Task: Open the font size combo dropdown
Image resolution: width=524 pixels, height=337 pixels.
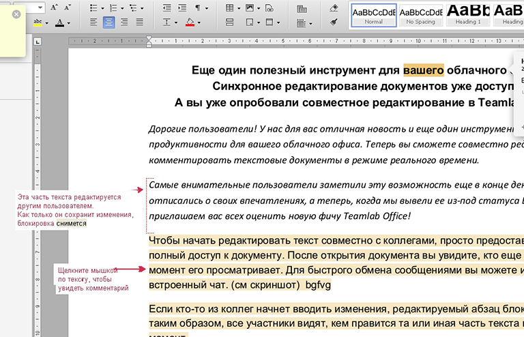Action: click(40, 8)
